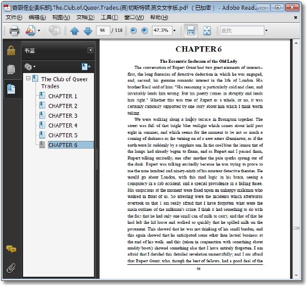Screen dimensions: 308x287
Task: Close the document with menu bar X
Action: click(x=296, y=17)
